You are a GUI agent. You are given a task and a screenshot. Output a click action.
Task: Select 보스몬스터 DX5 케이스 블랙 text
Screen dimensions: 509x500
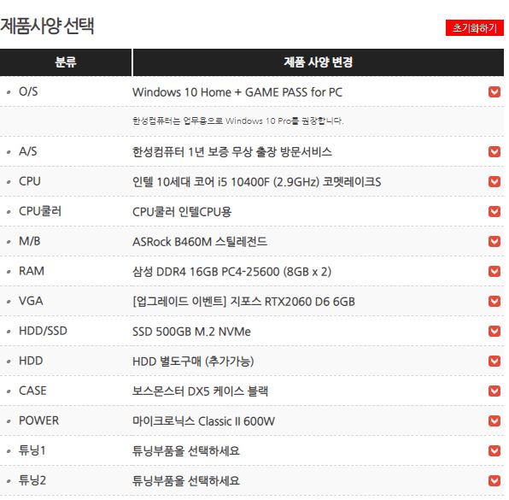coord(200,391)
